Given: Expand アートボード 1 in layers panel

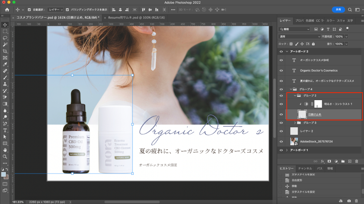Looking at the screenshot, I should click(287, 150).
